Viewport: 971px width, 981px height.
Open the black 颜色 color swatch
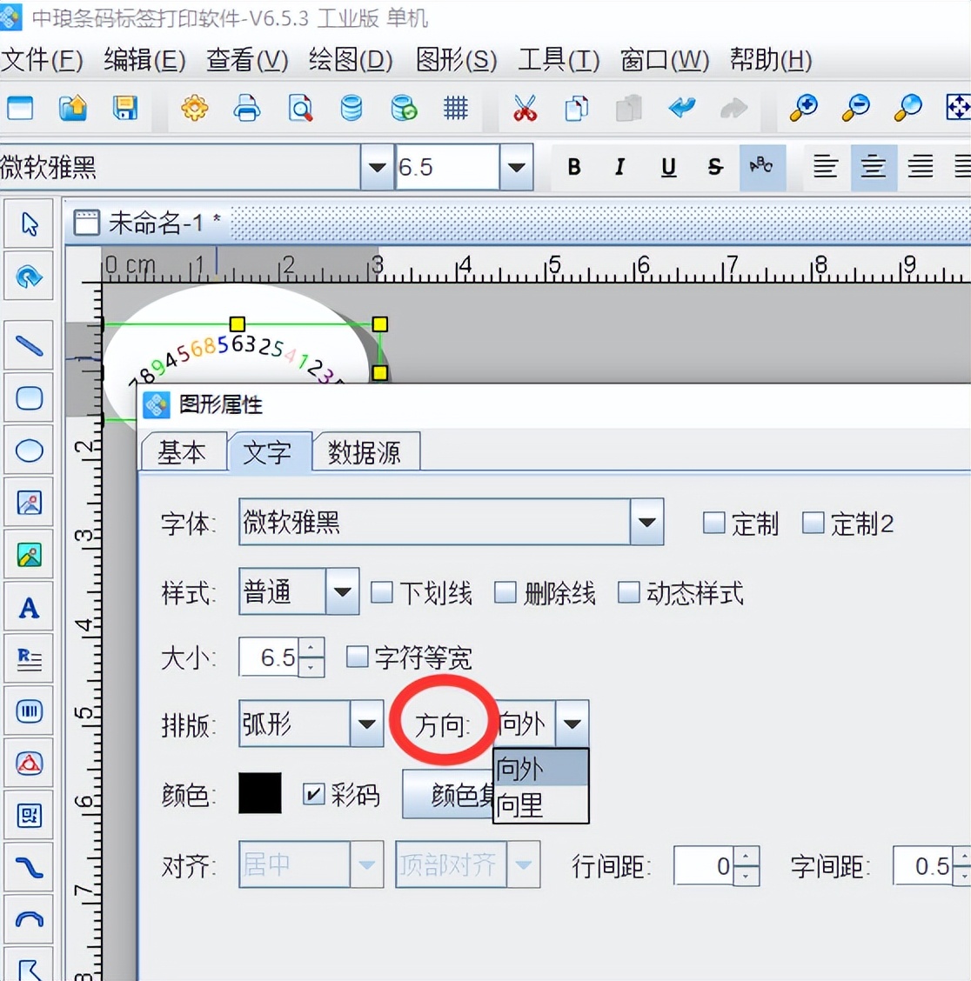point(260,793)
